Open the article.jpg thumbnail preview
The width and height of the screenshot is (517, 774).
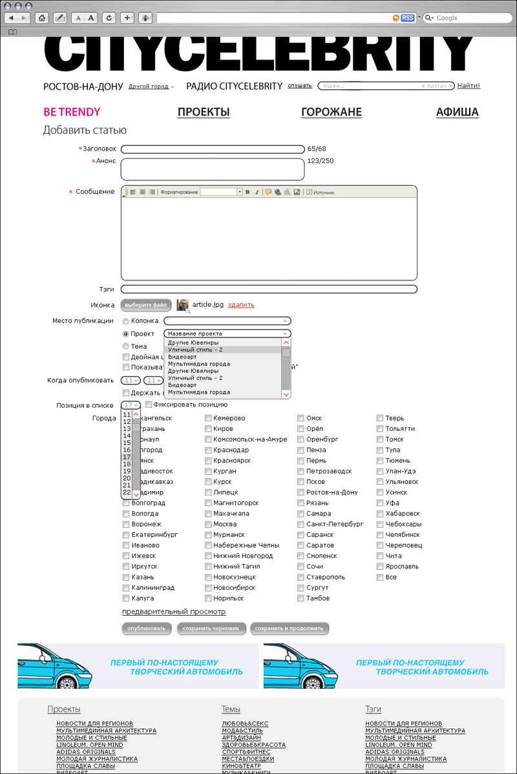[183, 306]
